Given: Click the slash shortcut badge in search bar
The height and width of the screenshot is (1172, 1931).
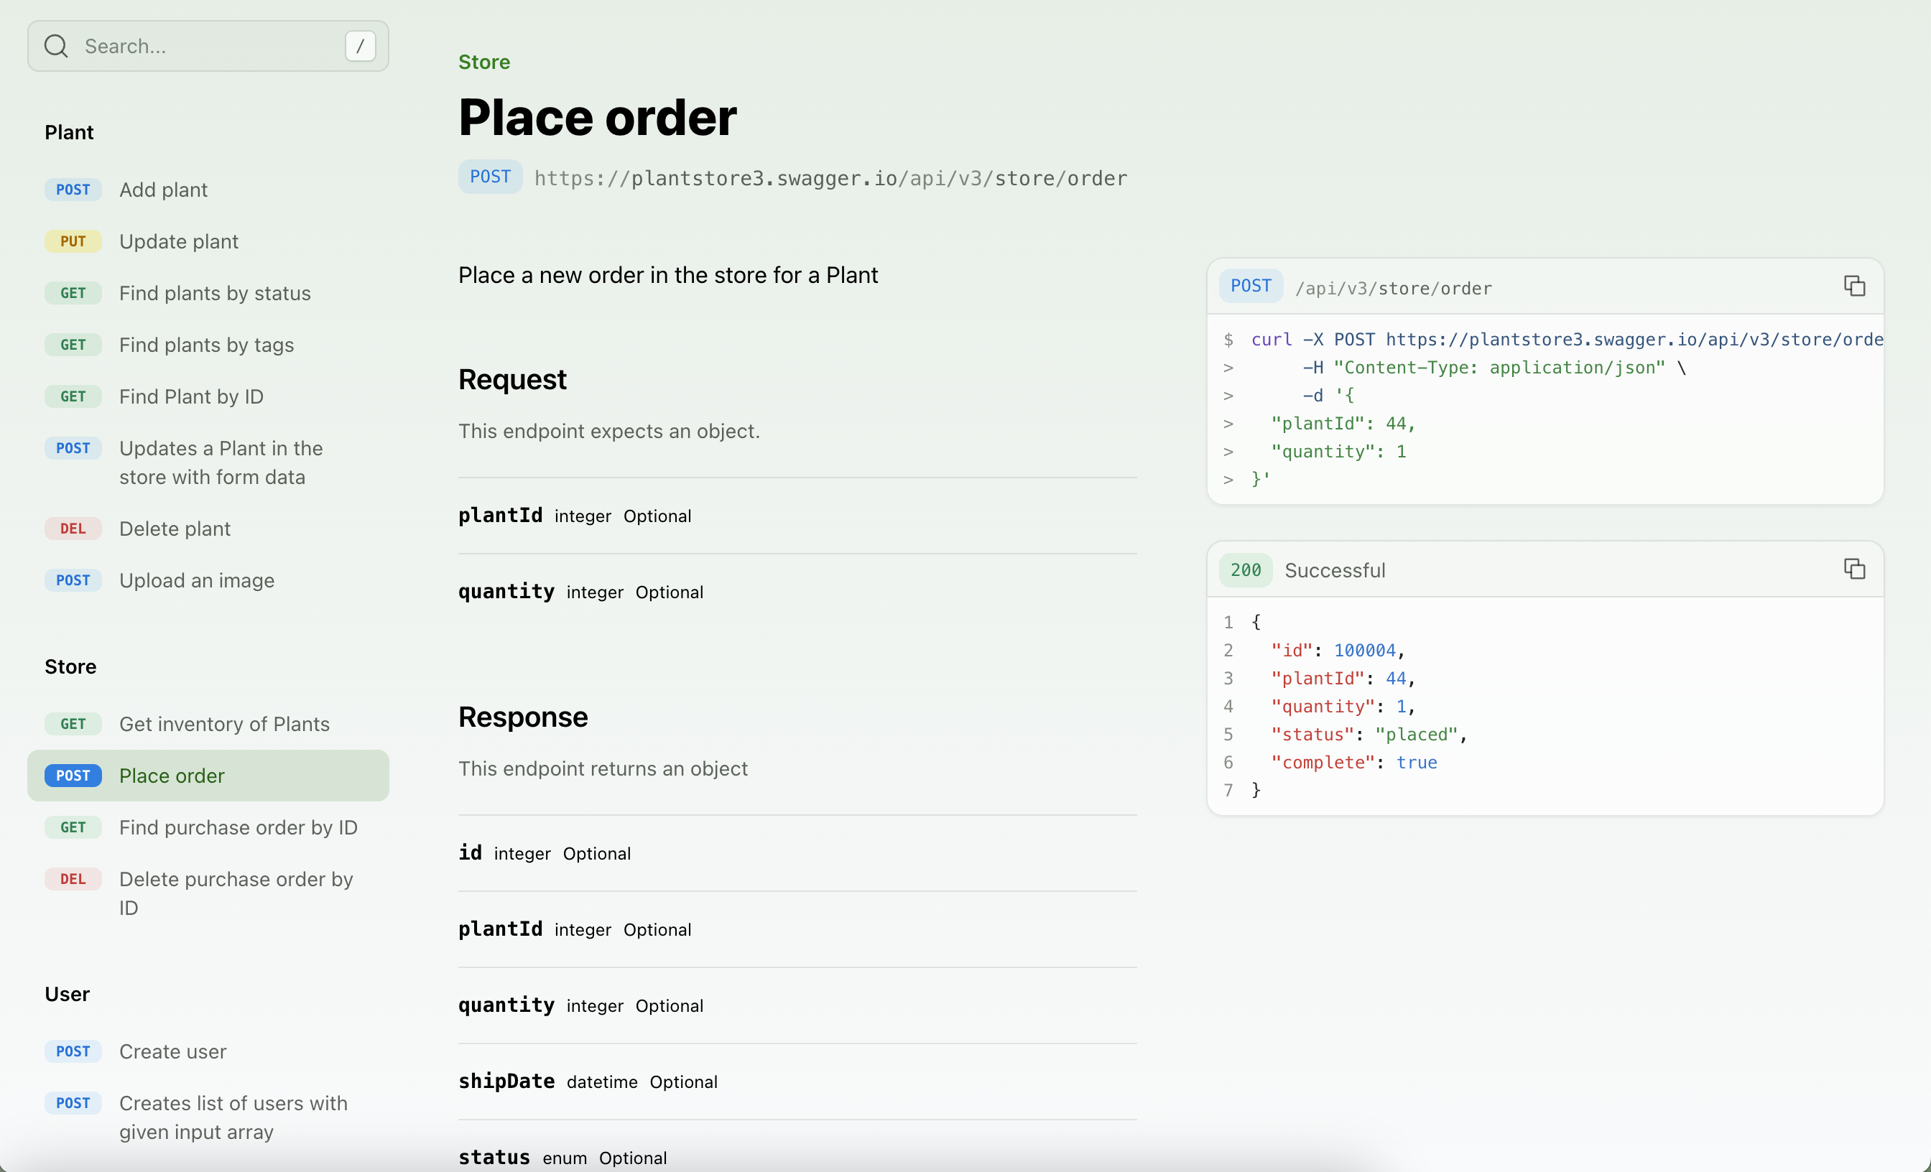Looking at the screenshot, I should (360, 45).
